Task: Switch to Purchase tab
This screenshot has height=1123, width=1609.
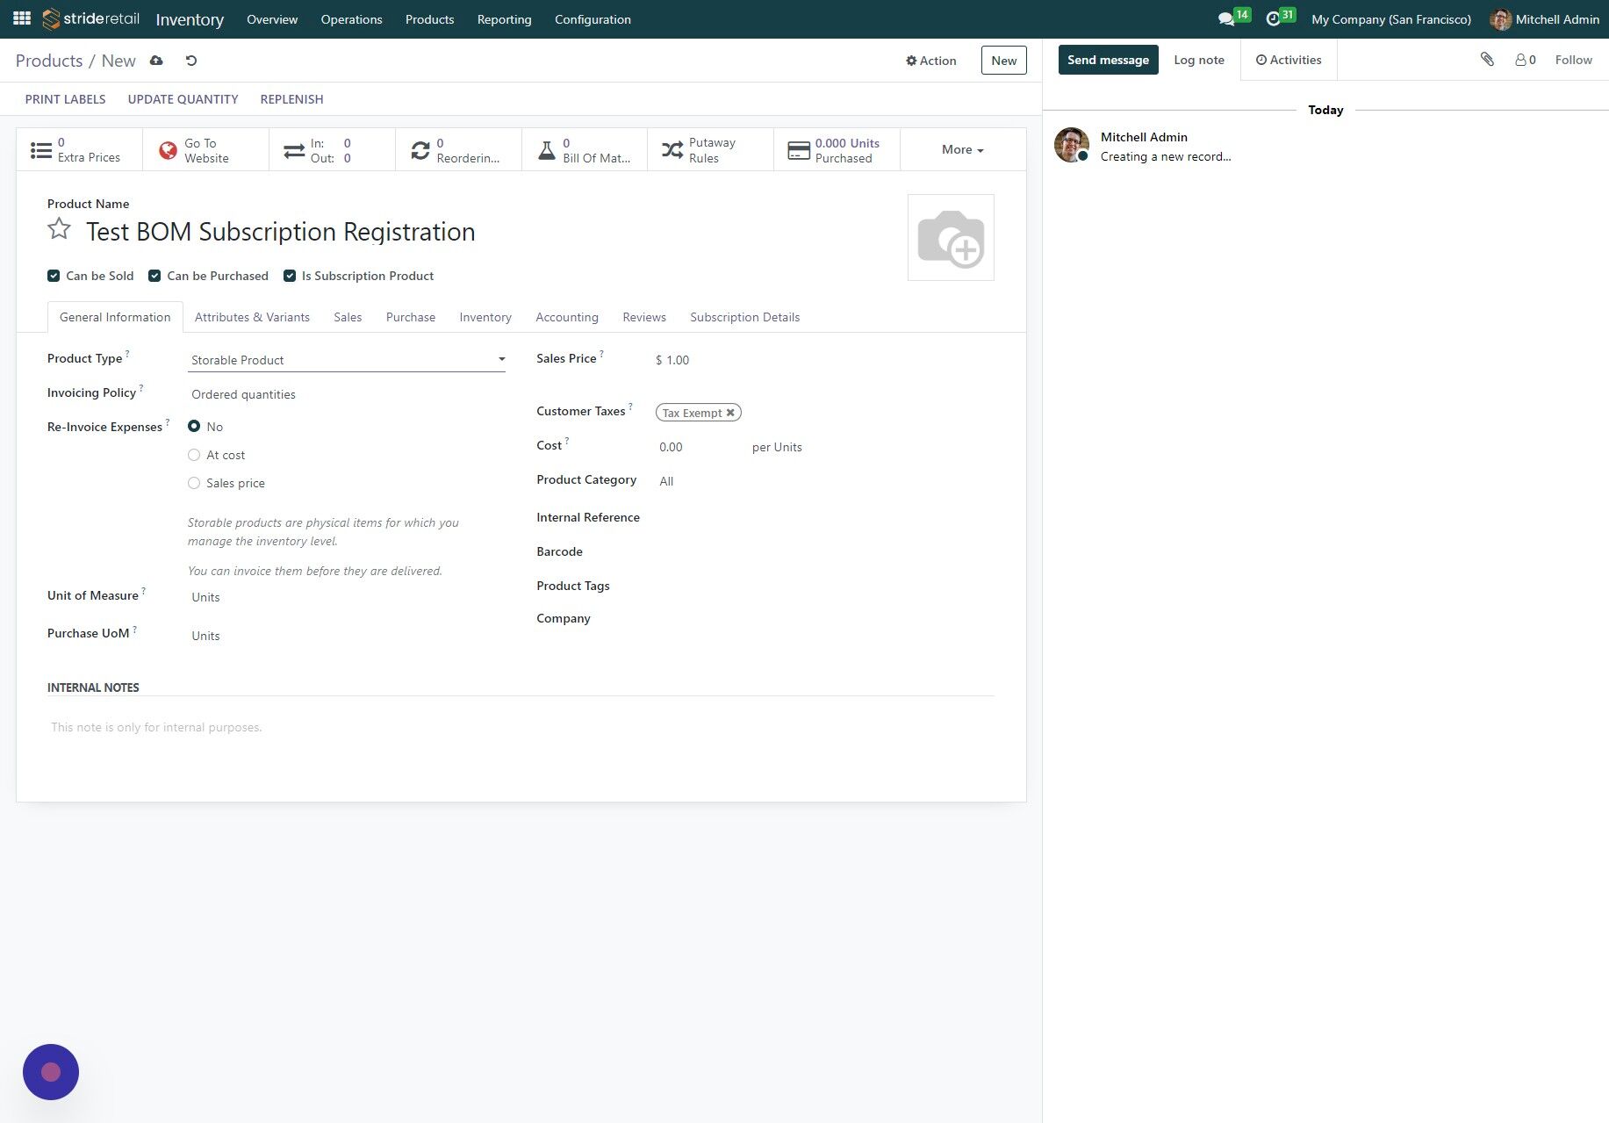Action: click(411, 317)
